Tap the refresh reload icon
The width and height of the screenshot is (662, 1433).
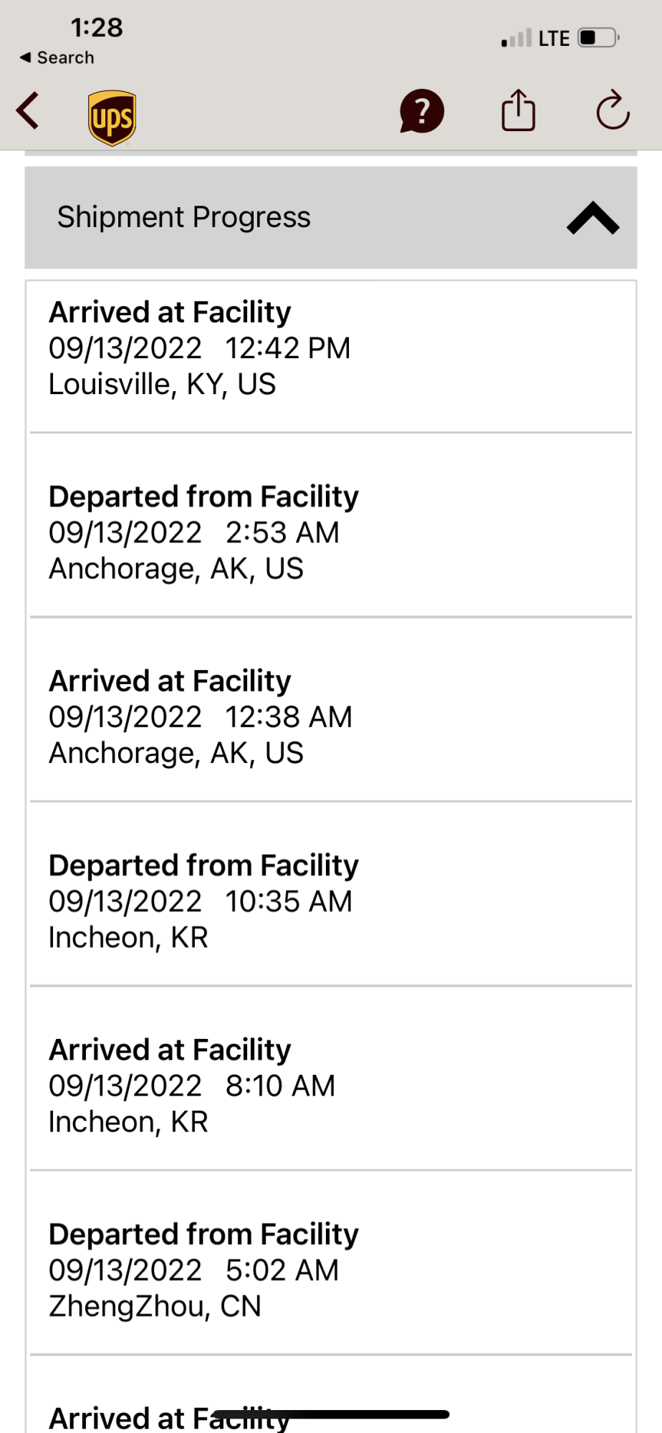613,111
